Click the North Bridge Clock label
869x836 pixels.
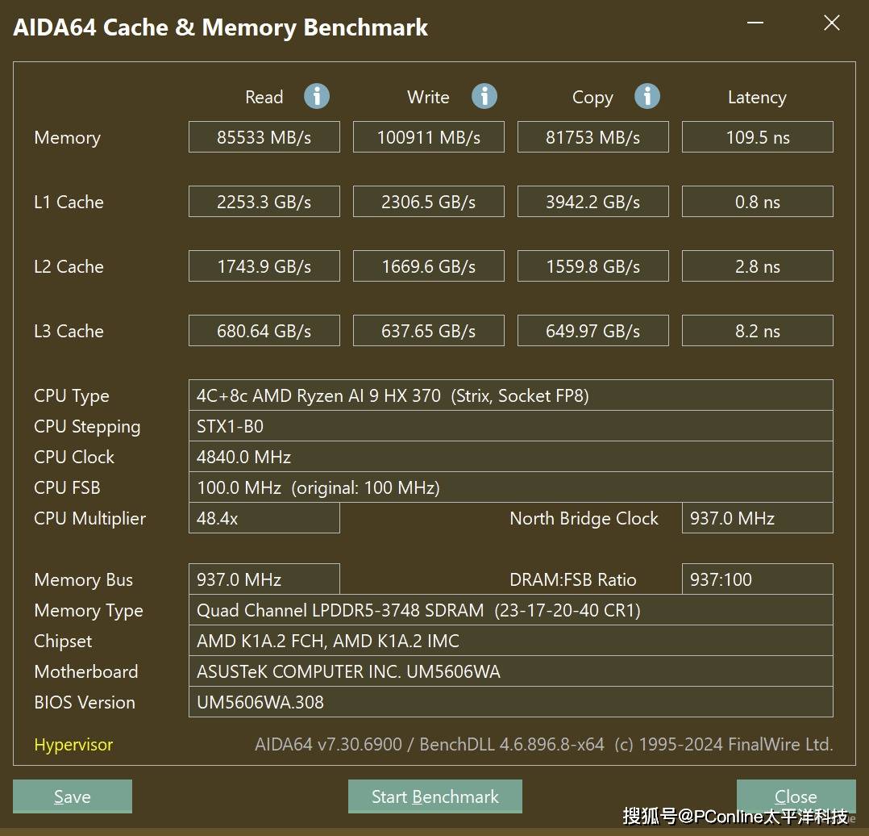tap(584, 518)
